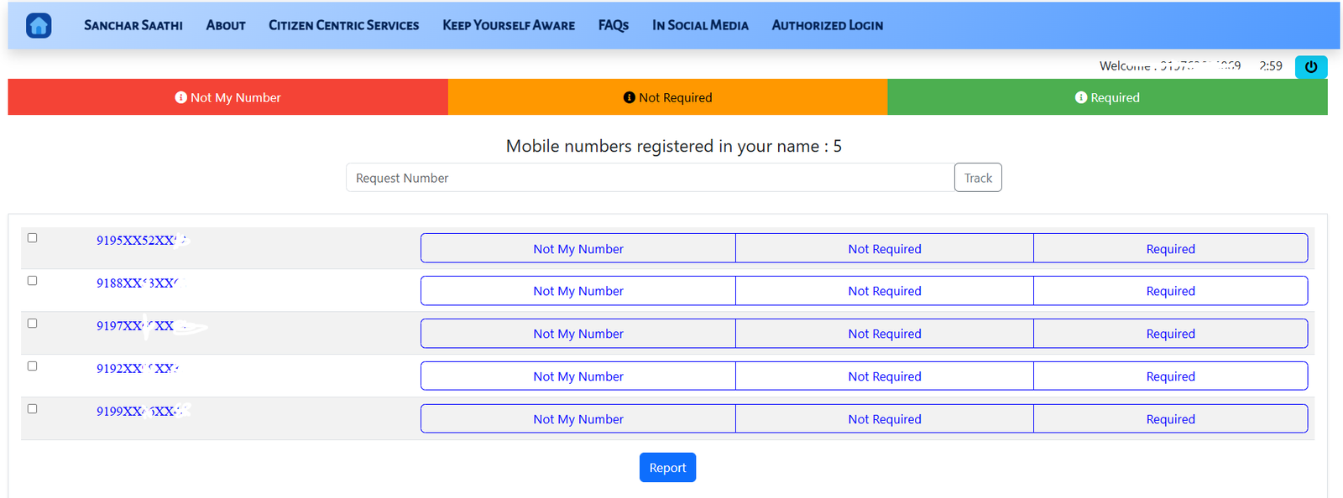Open Citizen Centric Services menu

(343, 26)
